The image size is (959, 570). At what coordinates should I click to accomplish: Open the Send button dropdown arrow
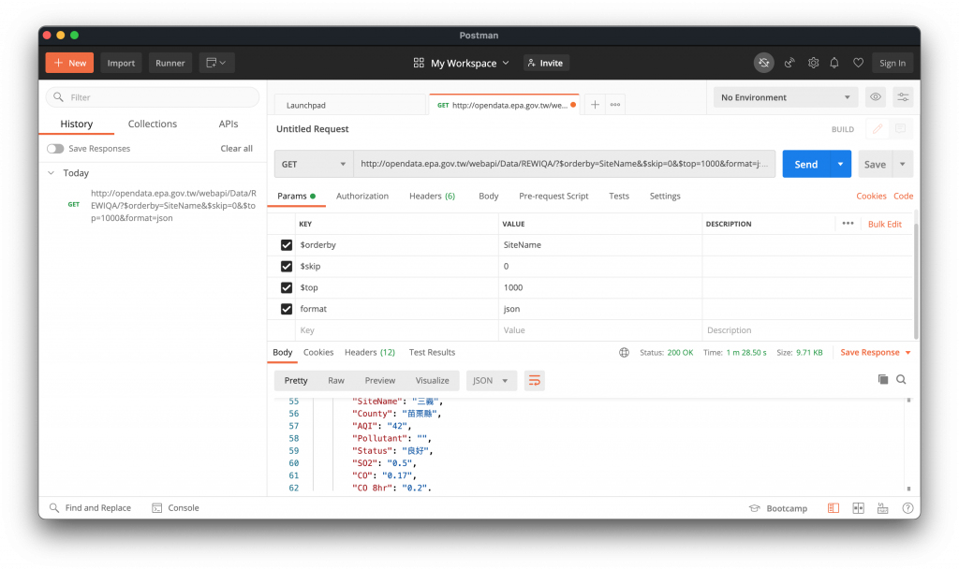(x=840, y=164)
